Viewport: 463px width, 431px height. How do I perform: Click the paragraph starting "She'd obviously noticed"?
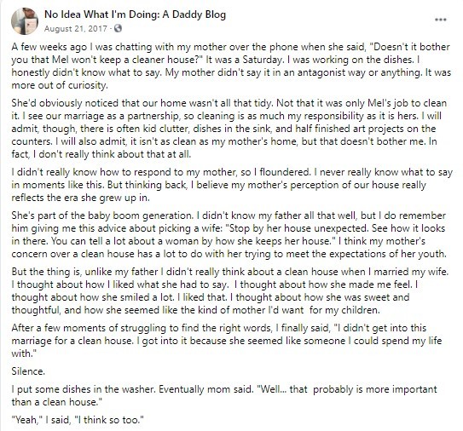pos(229,129)
